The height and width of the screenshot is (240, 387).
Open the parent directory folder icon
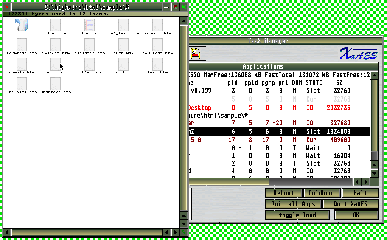pyautogui.click(x=22, y=25)
